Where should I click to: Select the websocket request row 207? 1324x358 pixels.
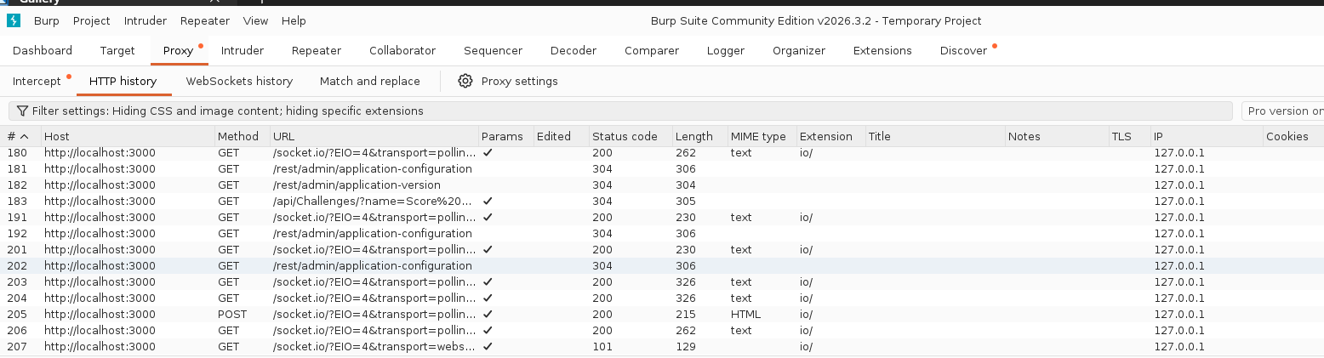pos(662,347)
